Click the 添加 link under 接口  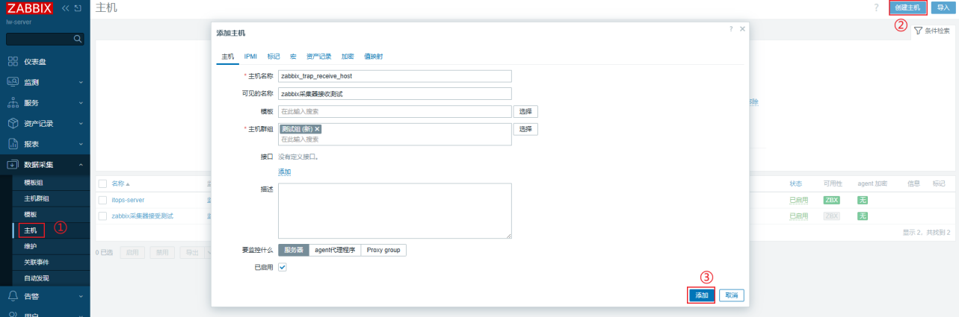pyautogui.click(x=285, y=172)
